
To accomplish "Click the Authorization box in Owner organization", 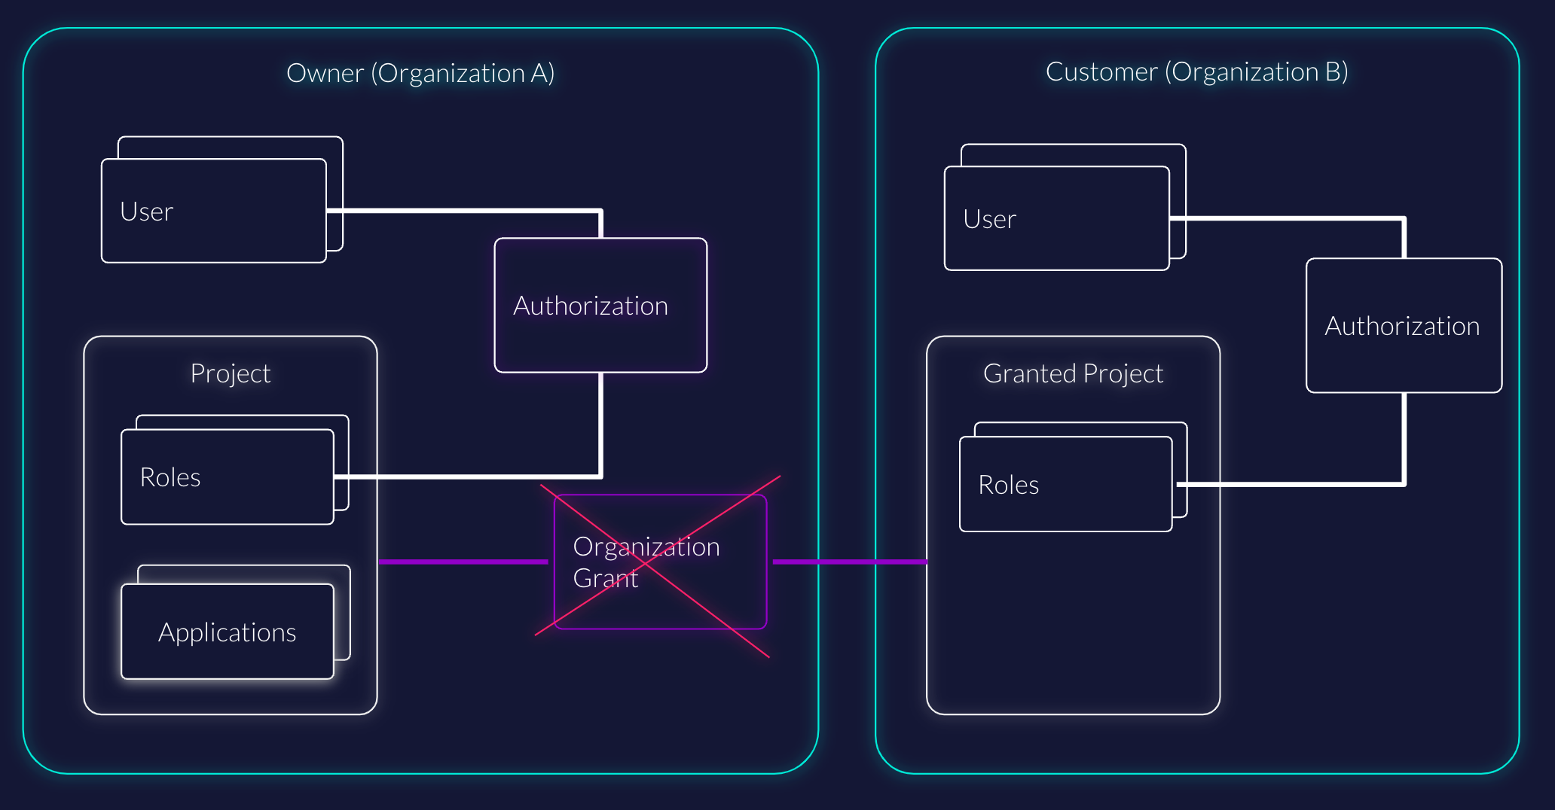I will [x=600, y=305].
